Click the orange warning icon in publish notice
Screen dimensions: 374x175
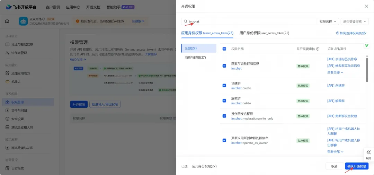tap(78, 21)
